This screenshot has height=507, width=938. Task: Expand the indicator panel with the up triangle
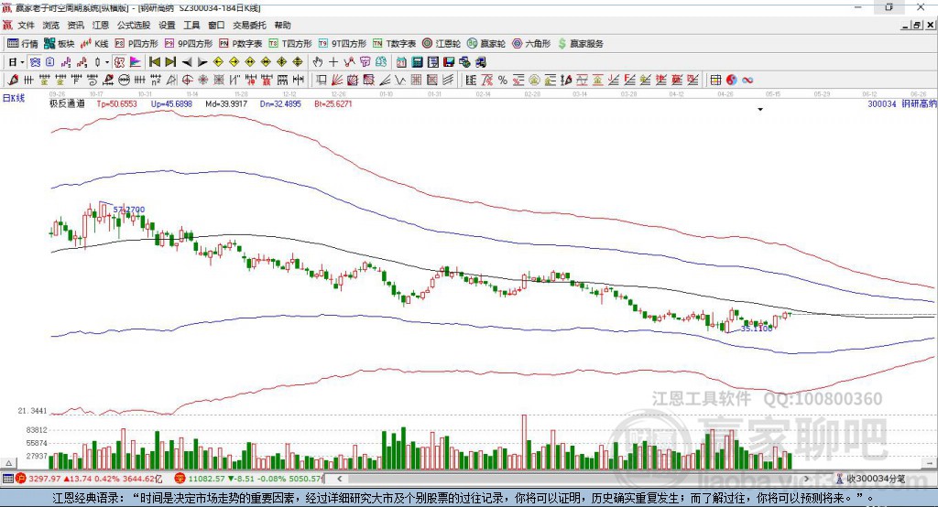8,463
